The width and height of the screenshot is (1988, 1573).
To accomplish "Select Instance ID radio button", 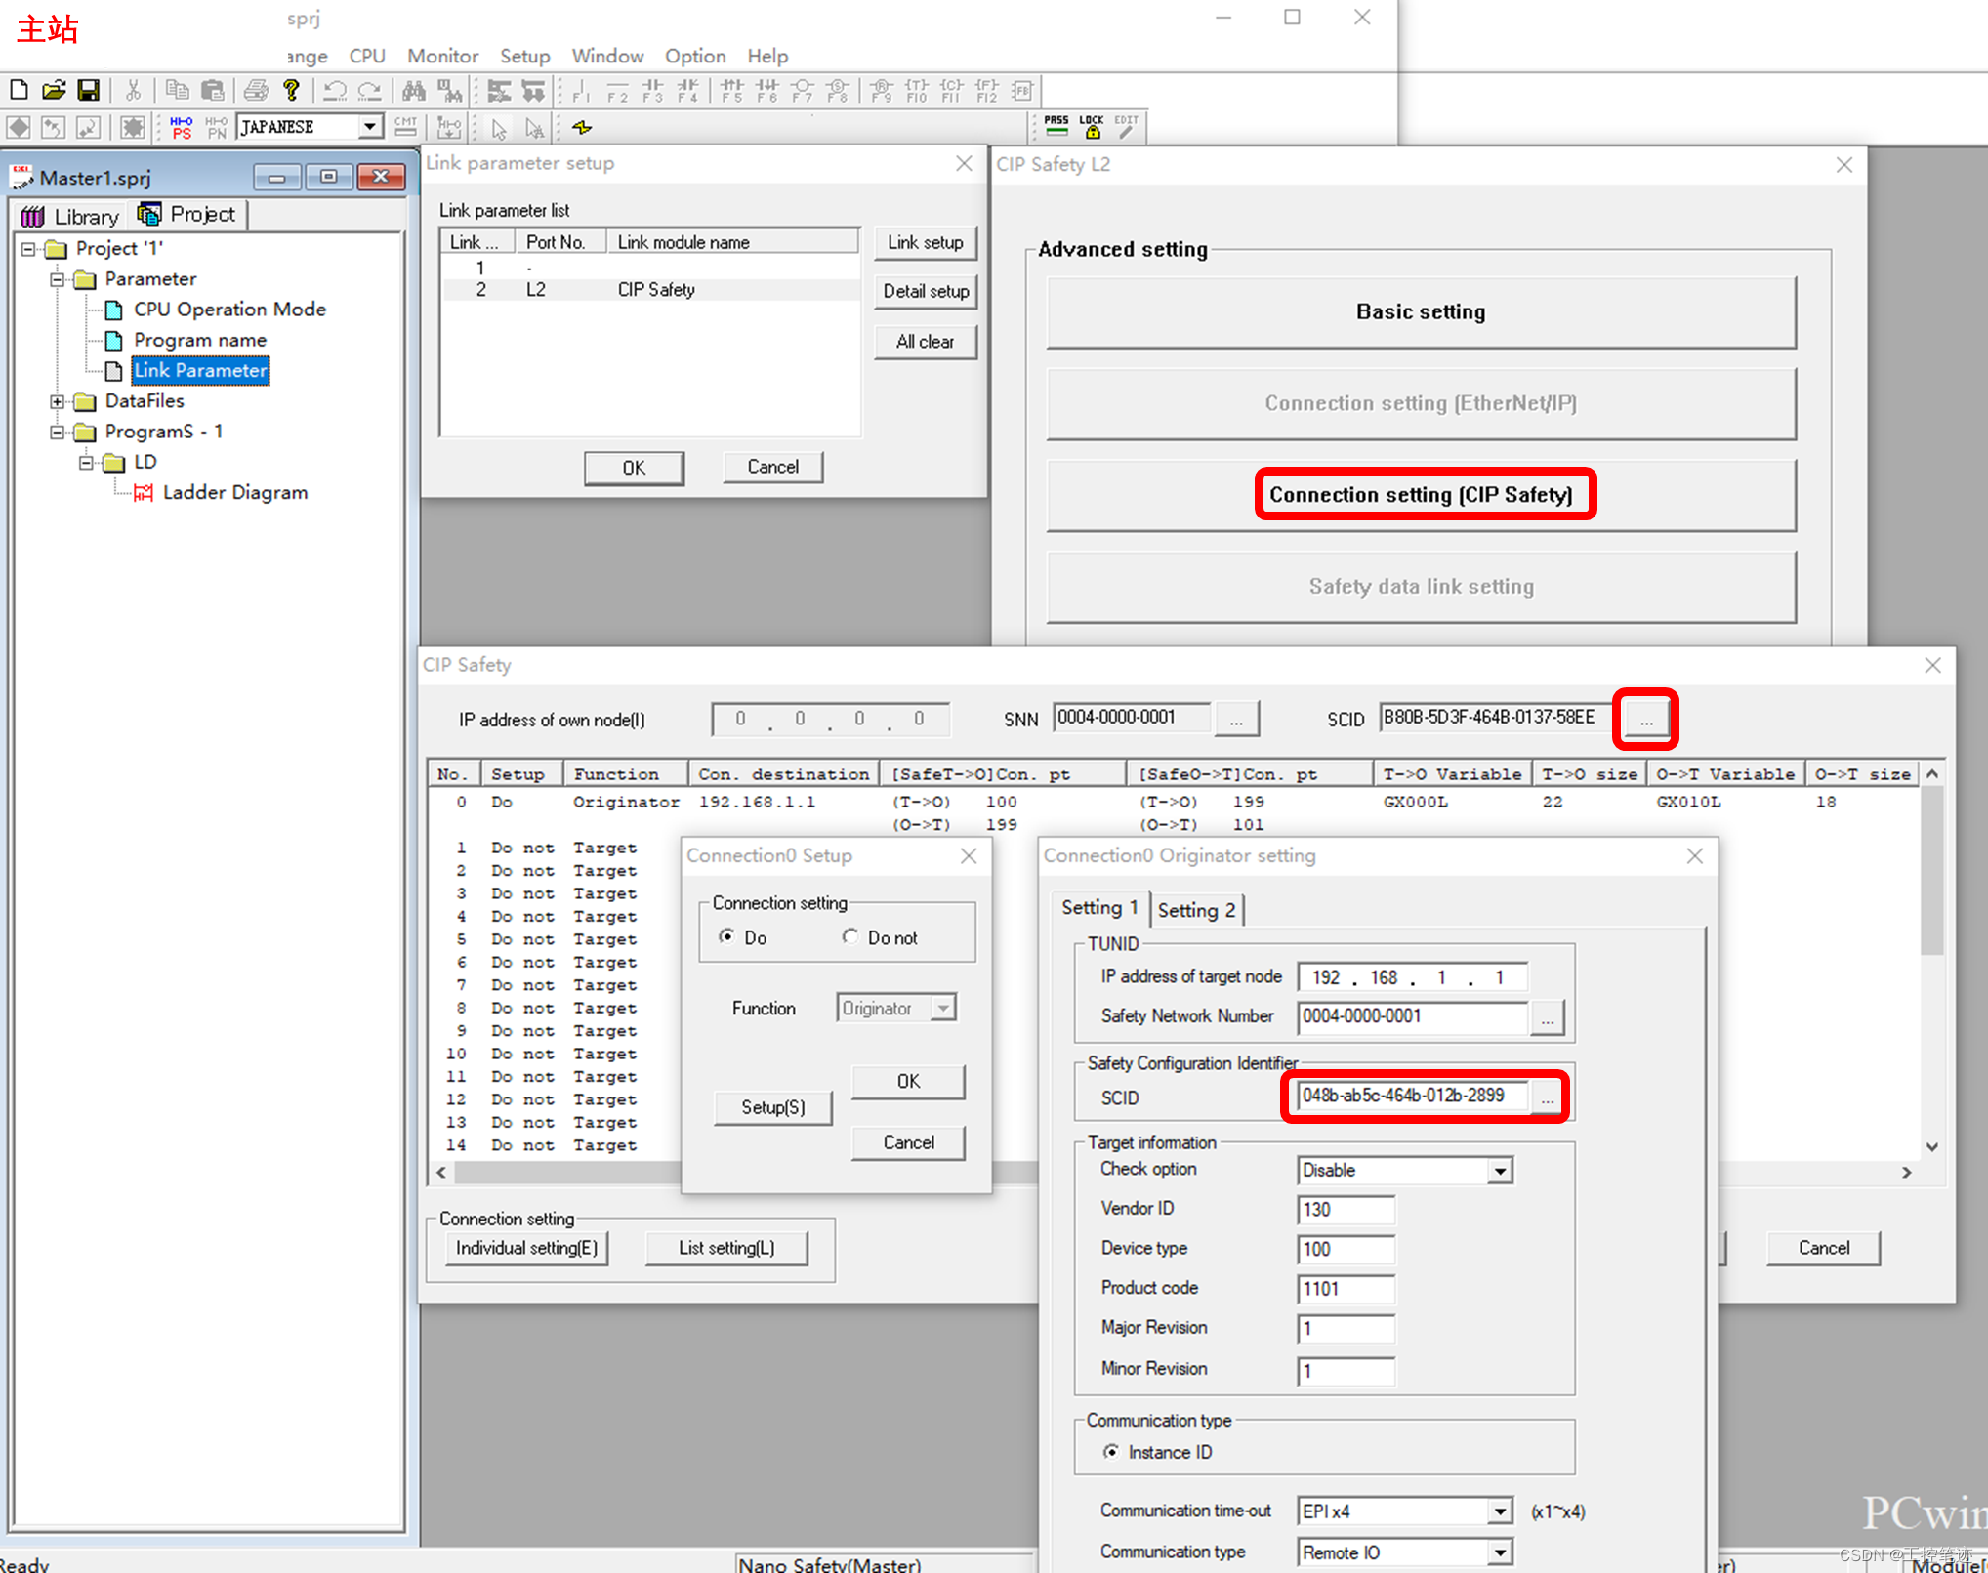I will point(1111,1452).
